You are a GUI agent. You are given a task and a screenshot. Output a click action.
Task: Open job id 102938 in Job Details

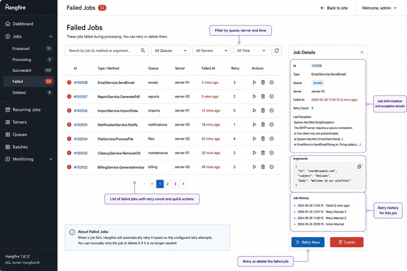(x=316, y=66)
